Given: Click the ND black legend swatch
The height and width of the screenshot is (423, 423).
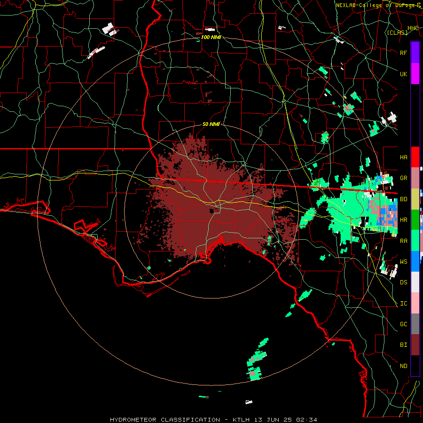Looking at the screenshot, I should click(415, 366).
